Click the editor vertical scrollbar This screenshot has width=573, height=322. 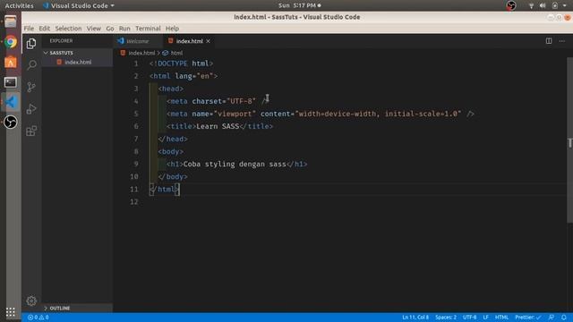pyautogui.click(x=569, y=140)
